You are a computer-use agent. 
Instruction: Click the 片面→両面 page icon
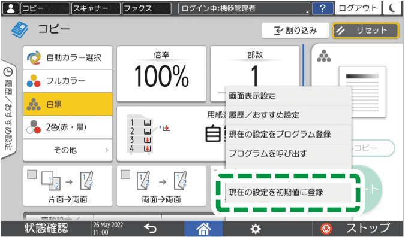[68, 181]
